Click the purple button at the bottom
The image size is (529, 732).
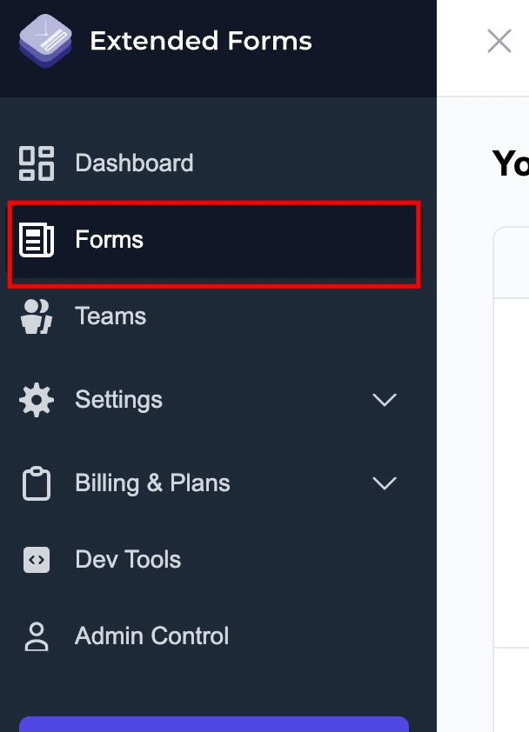(213, 729)
